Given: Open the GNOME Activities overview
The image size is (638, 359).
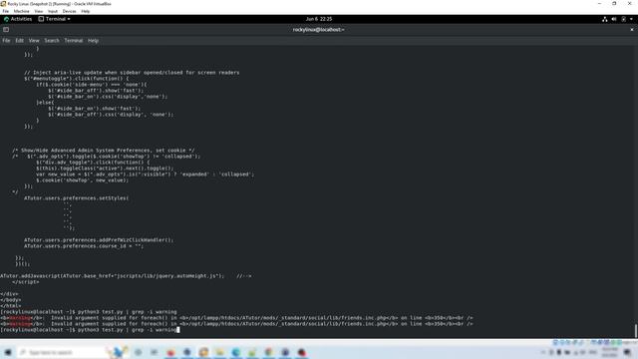Looking at the screenshot, I should [x=18, y=19].
